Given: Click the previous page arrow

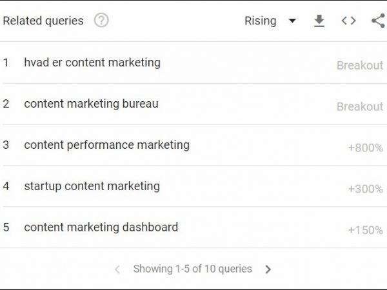Looking at the screenshot, I should [x=117, y=269].
